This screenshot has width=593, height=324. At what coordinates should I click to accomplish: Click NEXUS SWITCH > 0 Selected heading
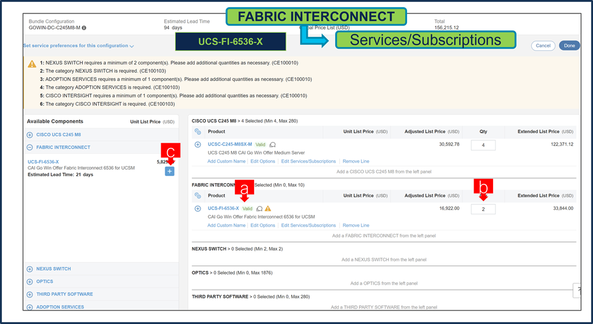pyautogui.click(x=237, y=249)
